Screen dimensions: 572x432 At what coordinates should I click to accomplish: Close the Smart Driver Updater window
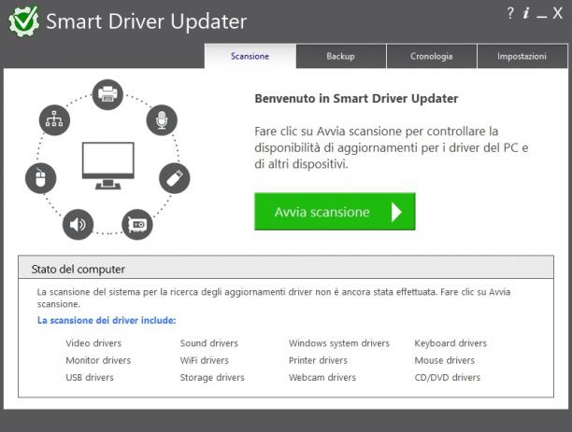[557, 13]
